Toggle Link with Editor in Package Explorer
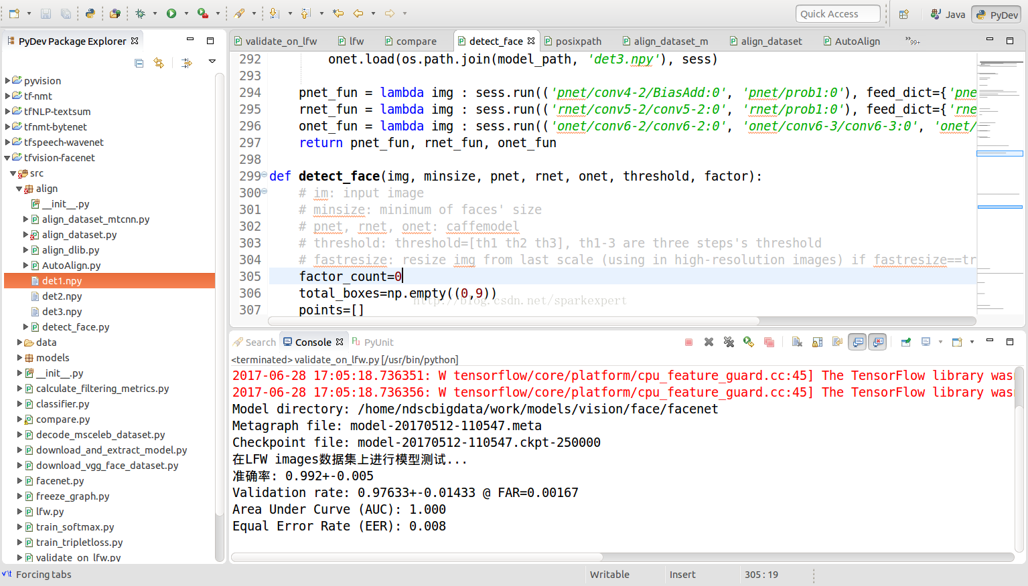This screenshot has height=586, width=1028. (159, 63)
